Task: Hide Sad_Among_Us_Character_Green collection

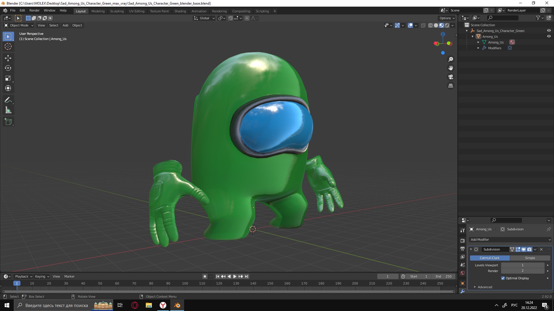Action: (549, 31)
